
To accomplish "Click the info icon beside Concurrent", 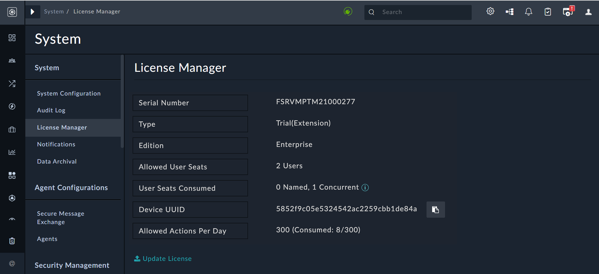I will click(365, 187).
